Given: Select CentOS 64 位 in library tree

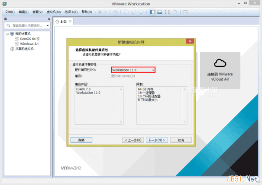Looking at the screenshot, I should click(x=30, y=39).
